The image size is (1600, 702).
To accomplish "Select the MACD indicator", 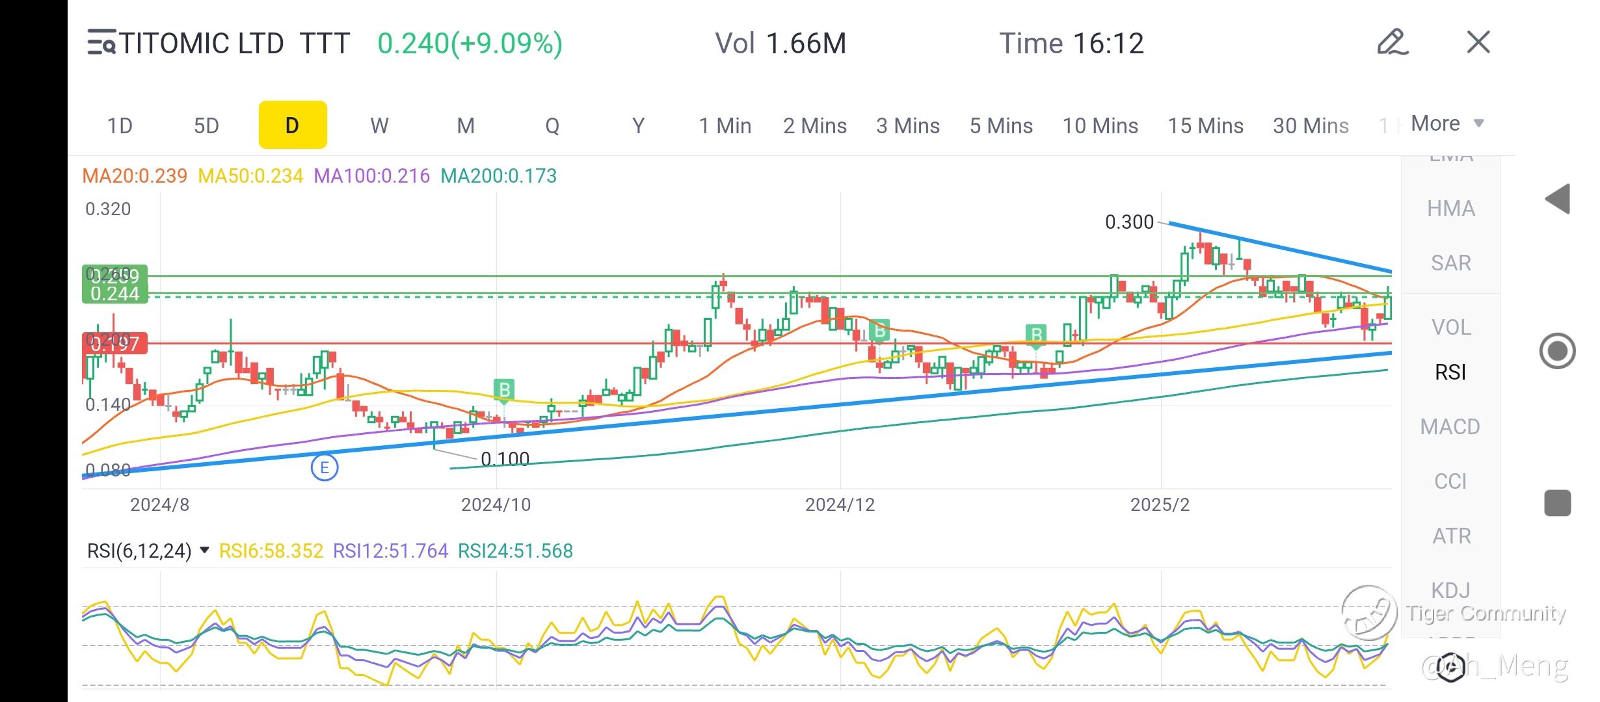I will click(1450, 427).
